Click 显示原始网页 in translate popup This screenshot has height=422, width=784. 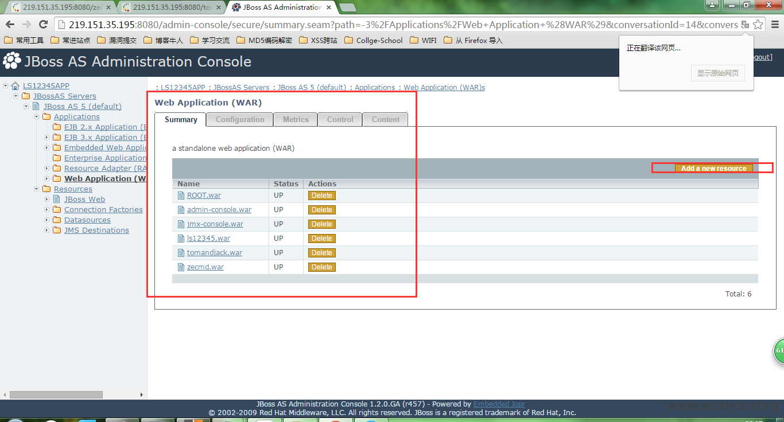click(717, 73)
